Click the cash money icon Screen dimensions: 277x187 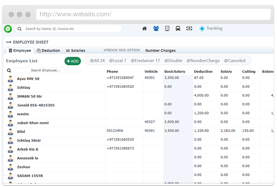pos(189,28)
